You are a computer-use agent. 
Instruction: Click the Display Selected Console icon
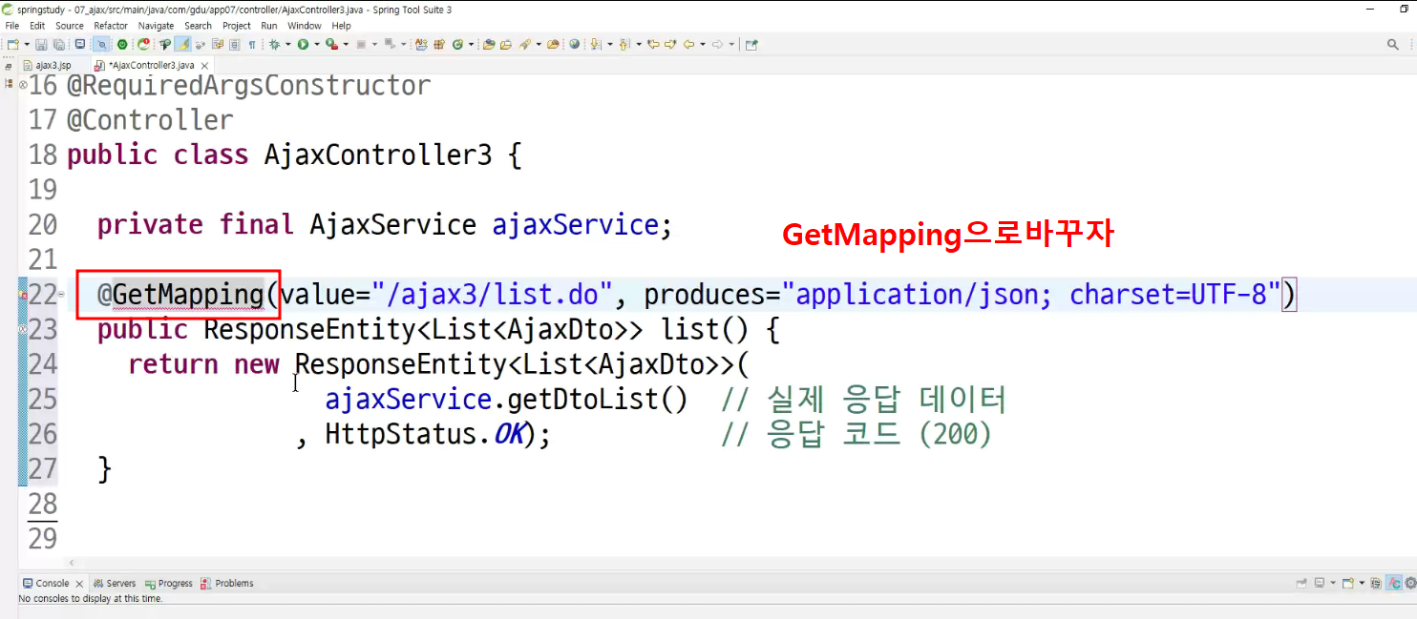click(1320, 583)
